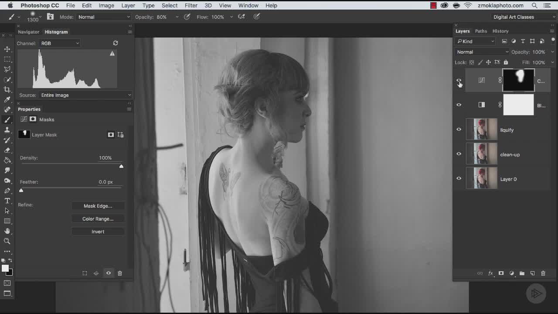558x314 pixels.
Task: Select the Smudge tool
Action: [x=7, y=171]
